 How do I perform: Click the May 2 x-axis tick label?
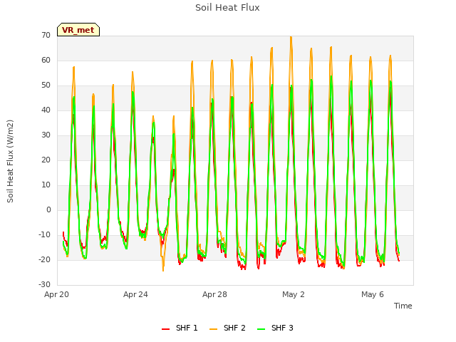pos(294,294)
